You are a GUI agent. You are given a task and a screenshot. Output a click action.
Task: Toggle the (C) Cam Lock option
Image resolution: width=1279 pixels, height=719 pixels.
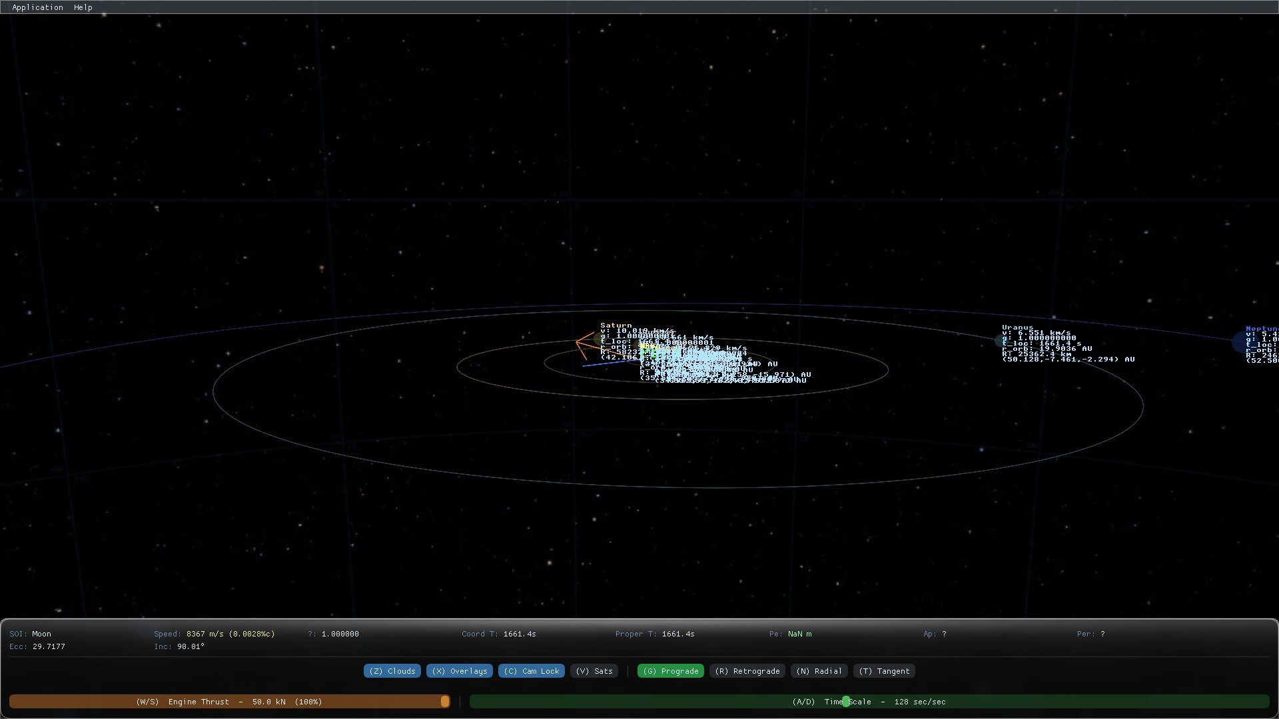click(x=532, y=671)
